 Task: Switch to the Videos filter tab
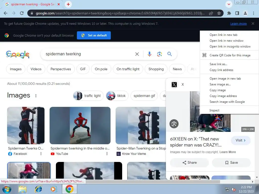pos(36,69)
